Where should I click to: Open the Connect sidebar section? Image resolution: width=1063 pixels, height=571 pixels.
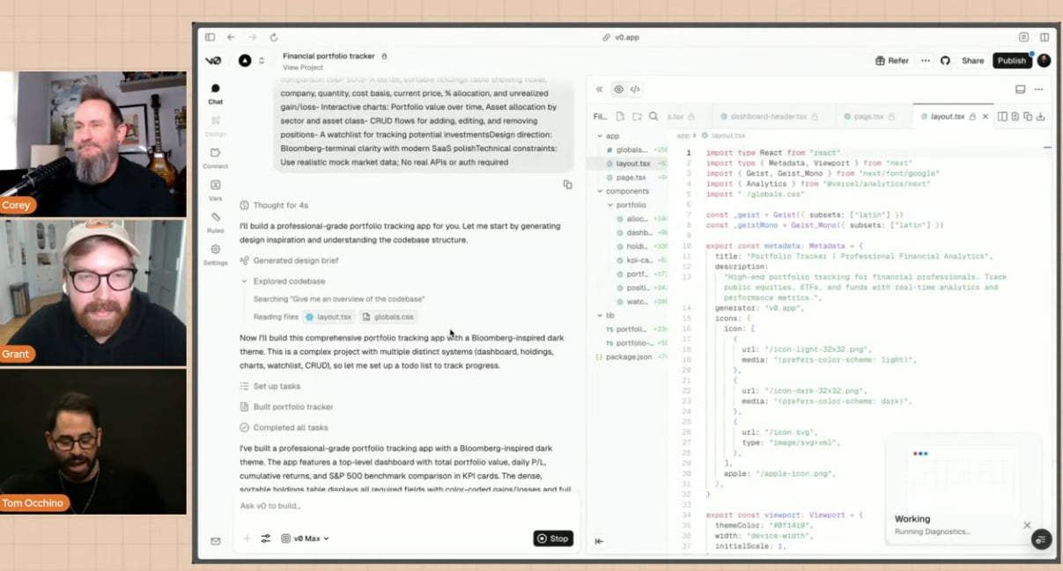click(215, 158)
